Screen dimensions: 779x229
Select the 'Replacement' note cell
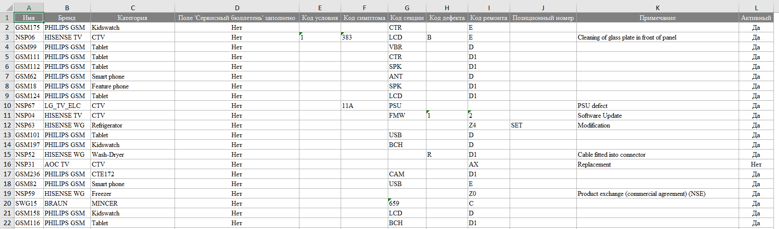(658, 164)
